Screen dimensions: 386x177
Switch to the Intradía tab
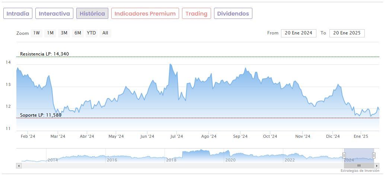pos(18,14)
